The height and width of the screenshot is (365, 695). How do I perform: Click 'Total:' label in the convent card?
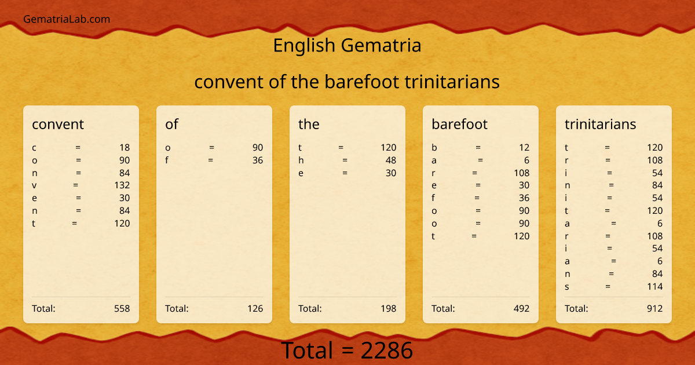[43, 308]
